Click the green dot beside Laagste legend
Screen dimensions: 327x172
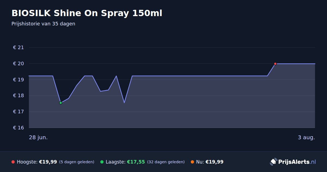102,162
